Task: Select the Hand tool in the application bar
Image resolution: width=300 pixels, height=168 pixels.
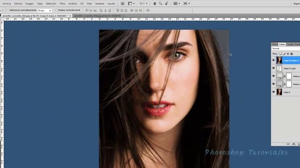Action: coord(155,3)
